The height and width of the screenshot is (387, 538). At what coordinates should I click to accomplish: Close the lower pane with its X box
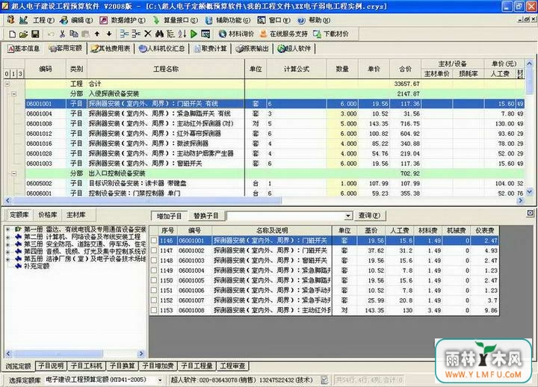tap(530, 214)
